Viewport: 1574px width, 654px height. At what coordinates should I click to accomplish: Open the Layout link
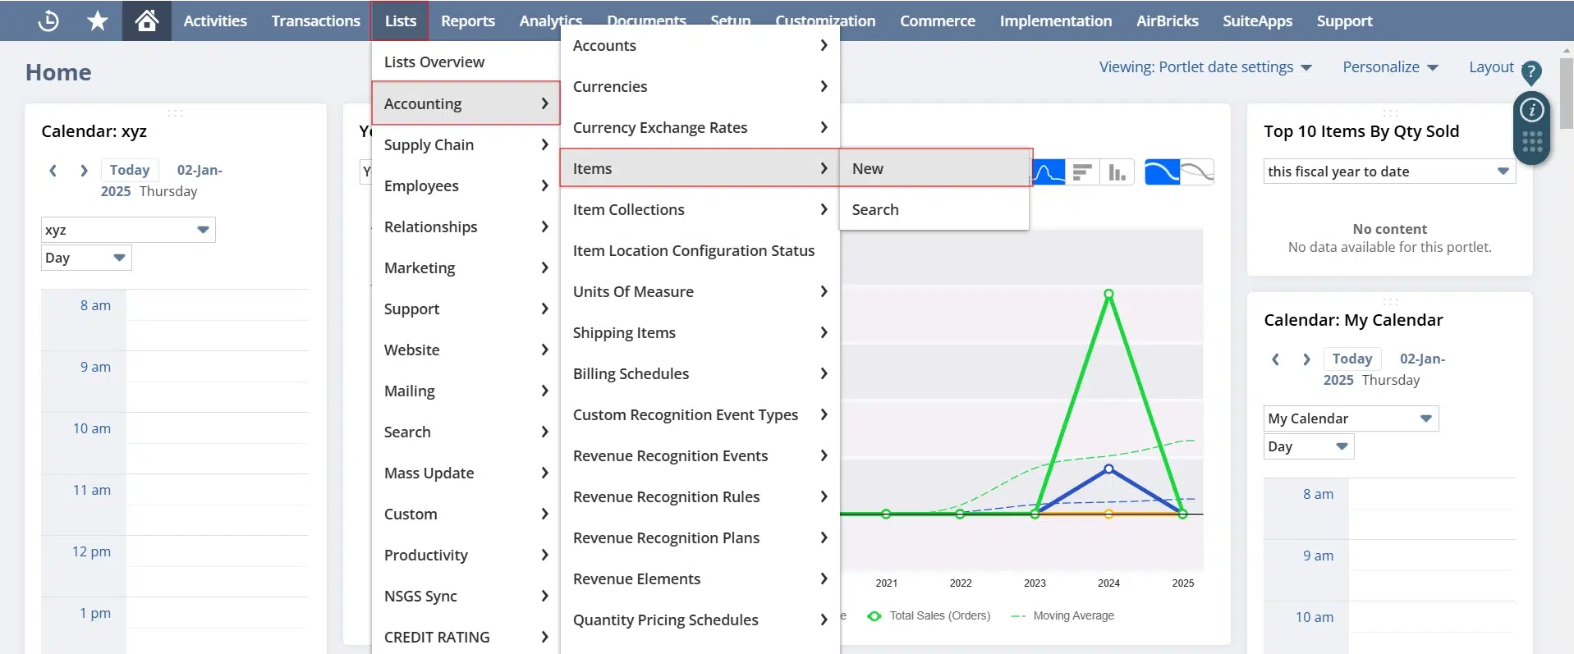[1491, 67]
